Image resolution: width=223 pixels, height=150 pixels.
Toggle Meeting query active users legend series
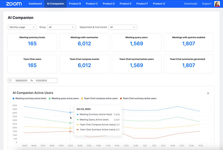pyautogui.click(x=65, y=98)
